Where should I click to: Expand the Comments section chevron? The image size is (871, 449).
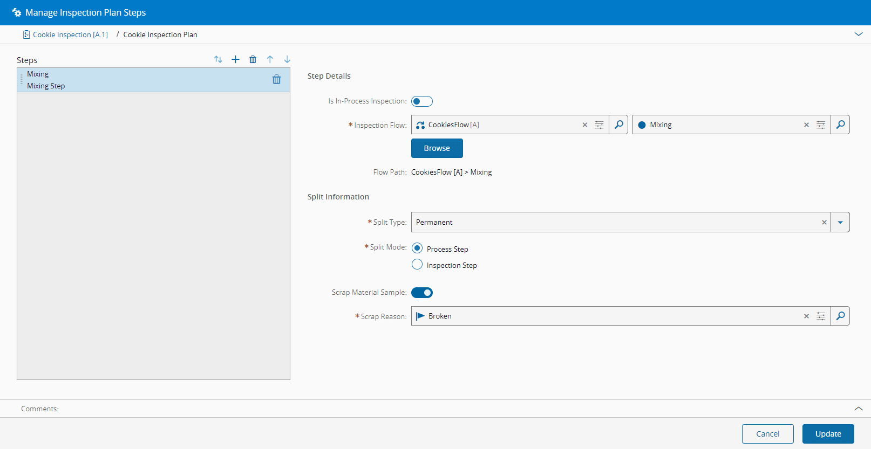(x=858, y=409)
